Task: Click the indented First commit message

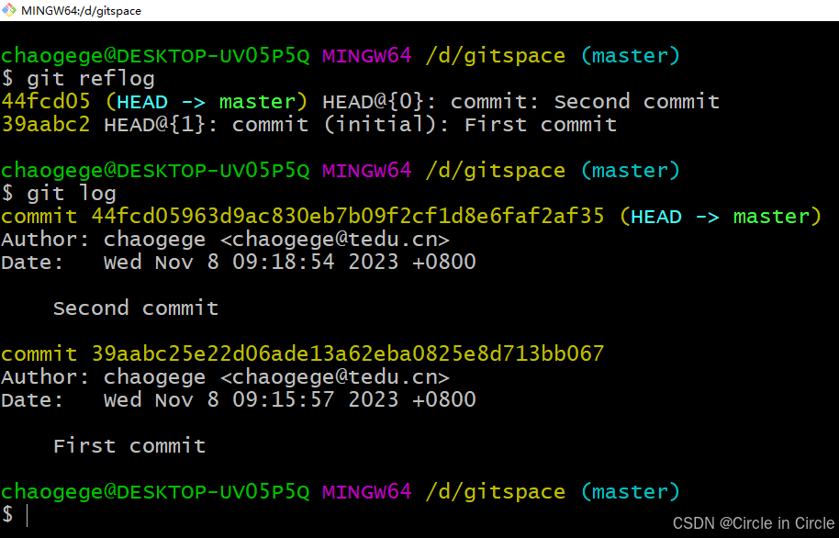Action: 129,445
